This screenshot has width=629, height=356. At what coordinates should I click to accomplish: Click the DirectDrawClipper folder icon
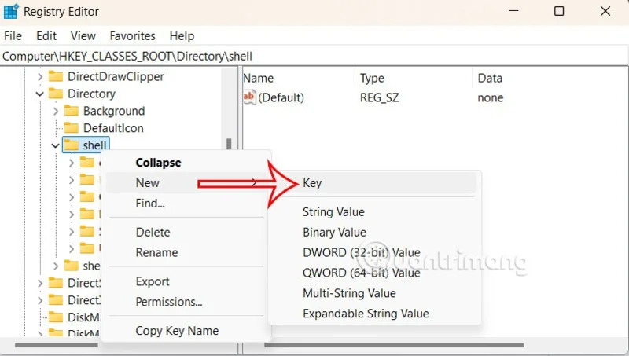[x=55, y=77]
